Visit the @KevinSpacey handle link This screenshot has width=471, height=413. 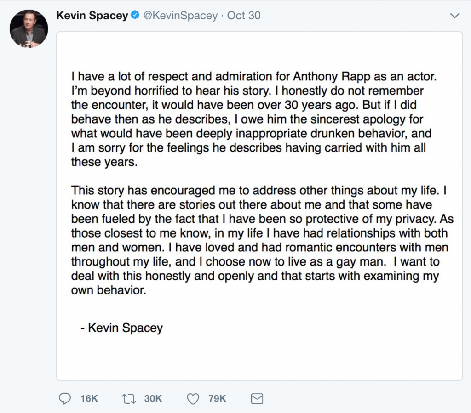[x=180, y=16]
